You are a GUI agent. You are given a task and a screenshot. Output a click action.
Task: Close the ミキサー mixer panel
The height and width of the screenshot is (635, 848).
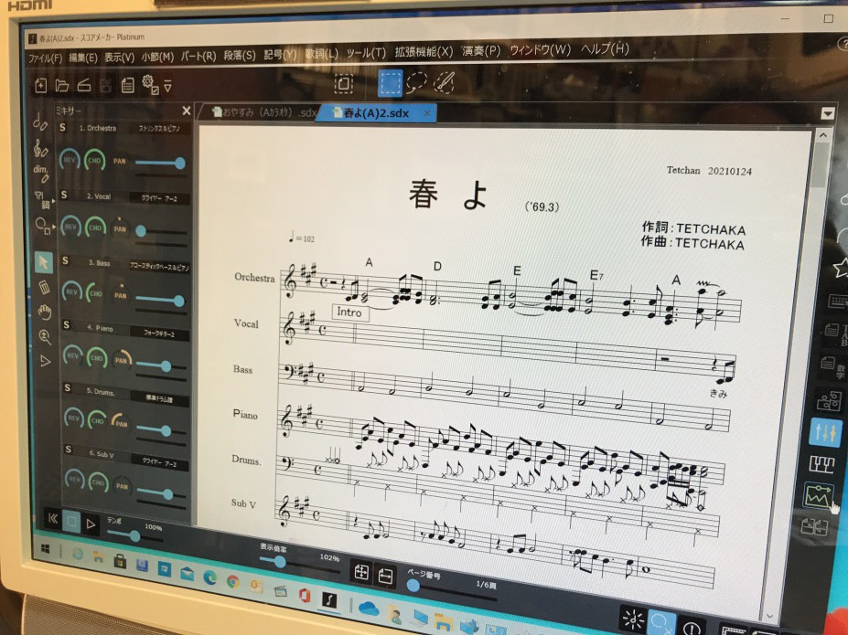pyautogui.click(x=187, y=111)
